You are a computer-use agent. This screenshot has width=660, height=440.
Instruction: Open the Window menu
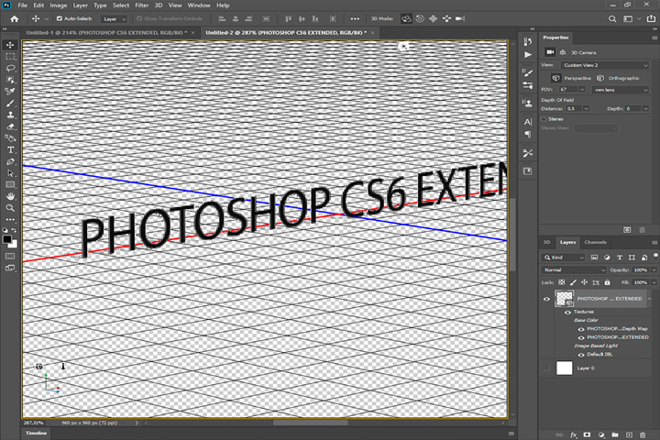click(x=199, y=5)
